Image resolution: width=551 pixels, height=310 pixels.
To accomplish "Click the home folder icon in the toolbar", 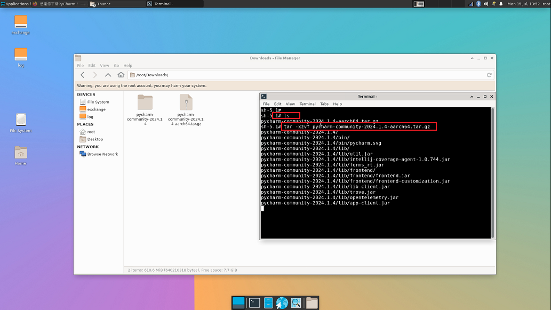I will [121, 75].
